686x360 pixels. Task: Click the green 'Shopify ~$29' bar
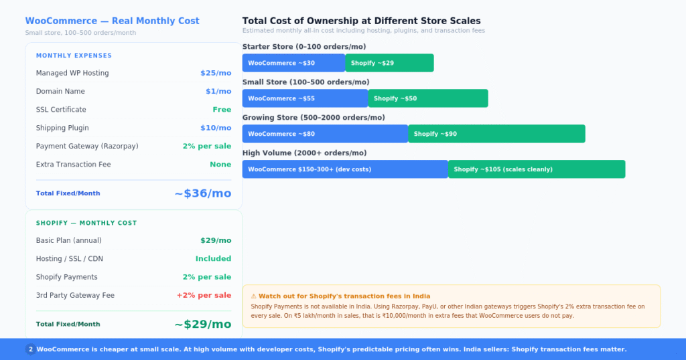pyautogui.click(x=389, y=63)
